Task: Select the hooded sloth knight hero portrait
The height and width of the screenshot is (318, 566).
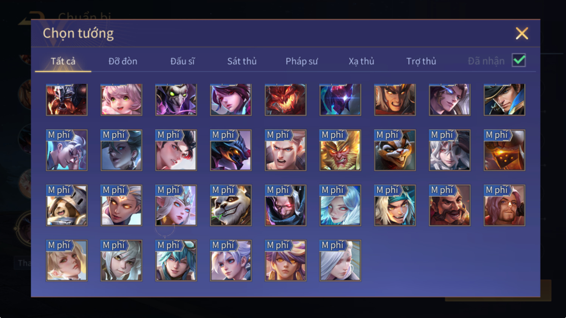Action: coord(66,205)
